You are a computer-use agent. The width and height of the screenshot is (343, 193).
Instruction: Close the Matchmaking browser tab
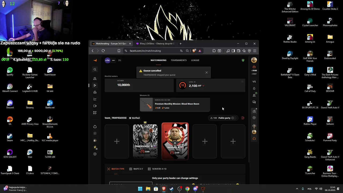130,43
